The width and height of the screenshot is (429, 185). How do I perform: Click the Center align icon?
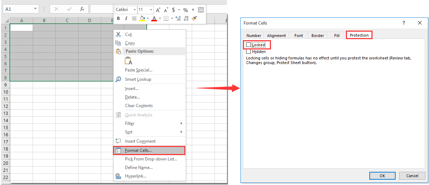pos(134,18)
